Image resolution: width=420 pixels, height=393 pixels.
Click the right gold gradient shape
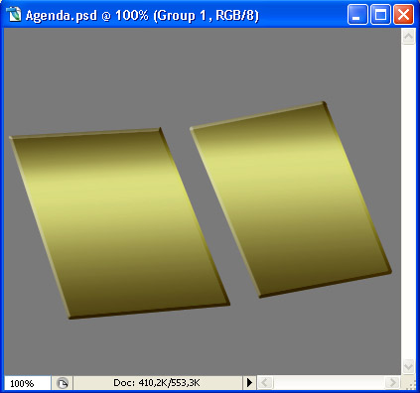(291, 199)
